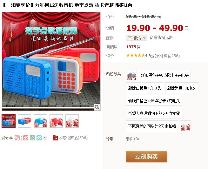Select black radio color swatch thumbnail
The height and width of the screenshot is (169, 208).
pyautogui.click(x=131, y=75)
